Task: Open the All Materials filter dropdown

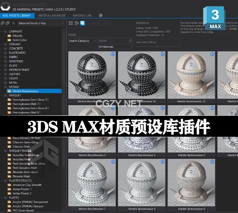Action: [115, 47]
